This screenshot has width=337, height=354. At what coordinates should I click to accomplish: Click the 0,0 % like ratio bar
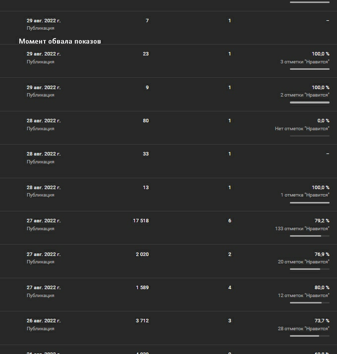tap(309, 136)
